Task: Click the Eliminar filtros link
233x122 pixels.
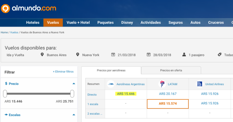Action: tap(63, 71)
